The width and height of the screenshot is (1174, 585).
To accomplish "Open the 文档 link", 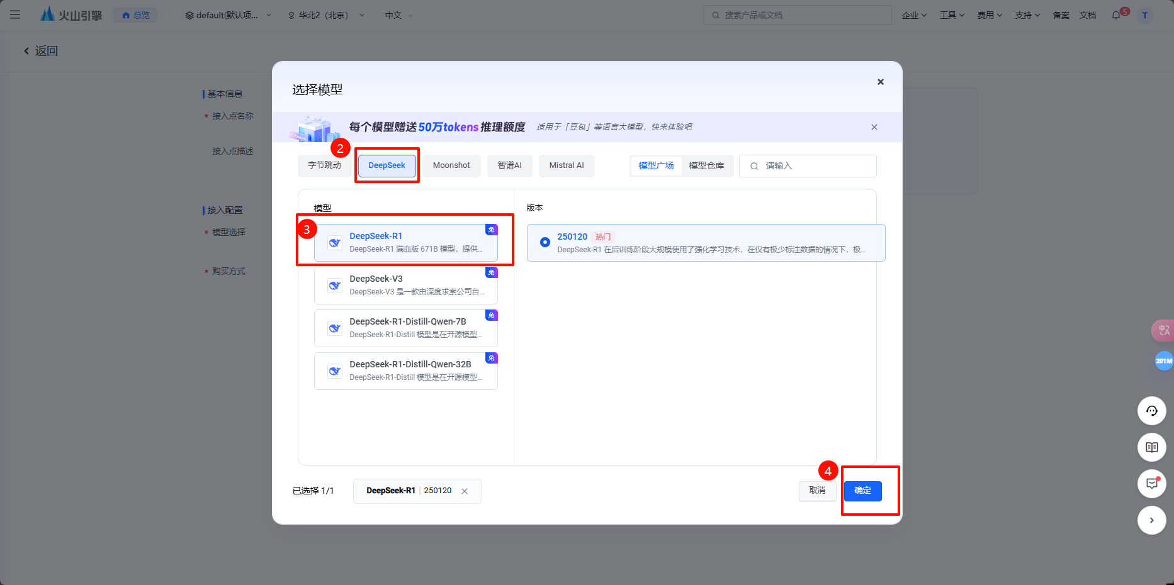I will pyautogui.click(x=1088, y=15).
